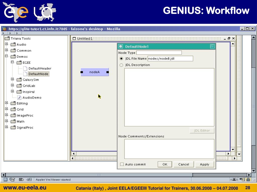Click the Math folder icon
This screenshot has height=192, width=257.
coord(13,121)
